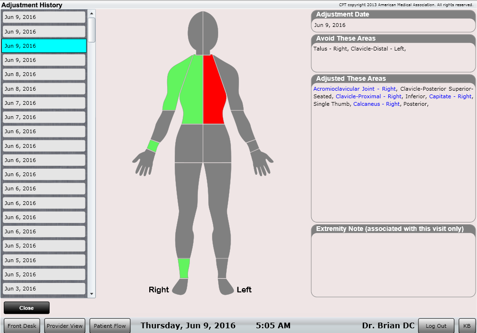Open the KB knowledge base
The width and height of the screenshot is (477, 333).
click(467, 325)
